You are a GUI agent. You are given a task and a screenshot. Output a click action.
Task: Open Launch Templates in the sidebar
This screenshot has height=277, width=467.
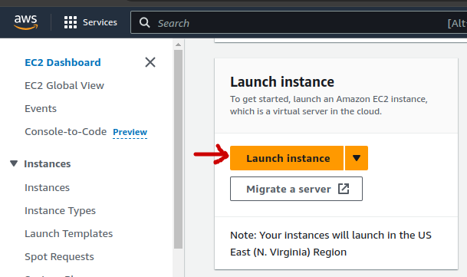click(x=69, y=233)
